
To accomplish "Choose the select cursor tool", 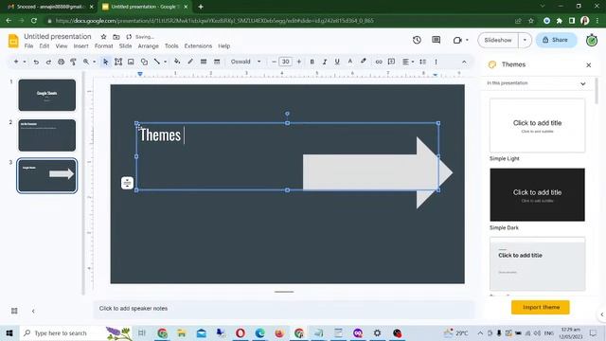I will [x=105, y=62].
